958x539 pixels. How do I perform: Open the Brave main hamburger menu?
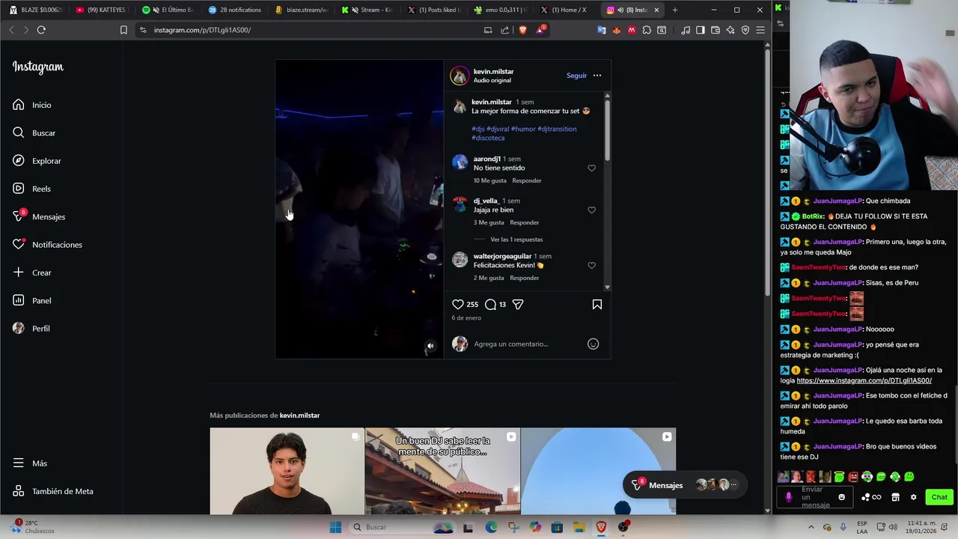[760, 30]
